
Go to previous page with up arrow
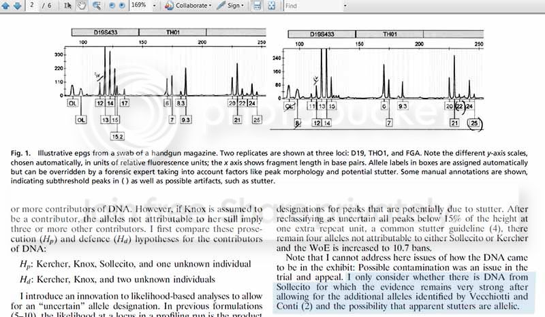(x=5, y=5)
